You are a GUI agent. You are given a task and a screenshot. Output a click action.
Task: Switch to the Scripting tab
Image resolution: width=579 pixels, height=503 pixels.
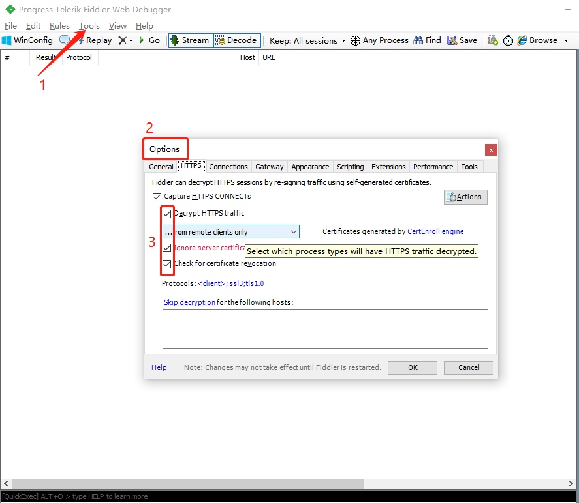pos(350,167)
